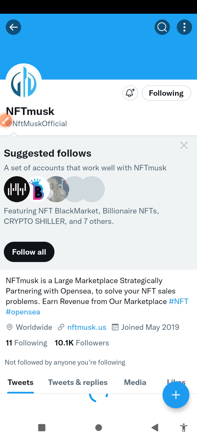Open the three-dot overflow menu
Viewport: 197px width, 439px height.
point(184,27)
